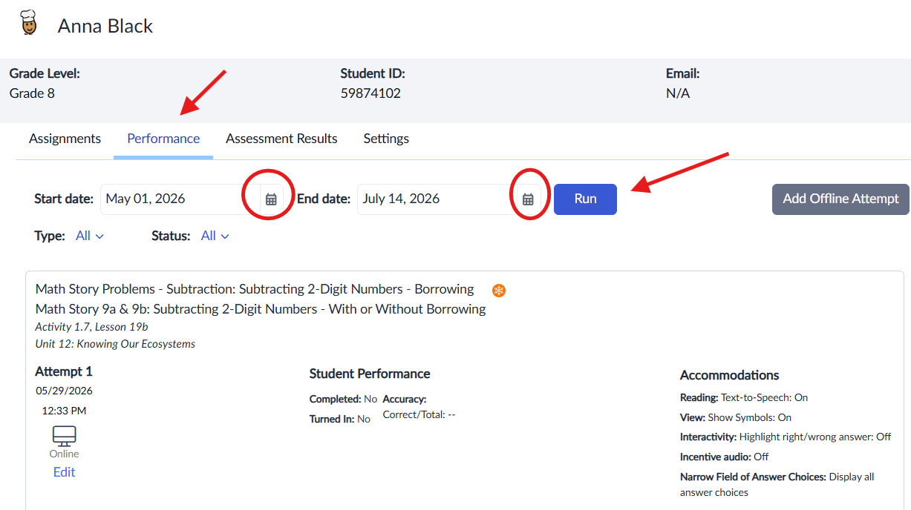Click the Online computer monitor icon
Screen dimensions: 911x510
[65, 435]
